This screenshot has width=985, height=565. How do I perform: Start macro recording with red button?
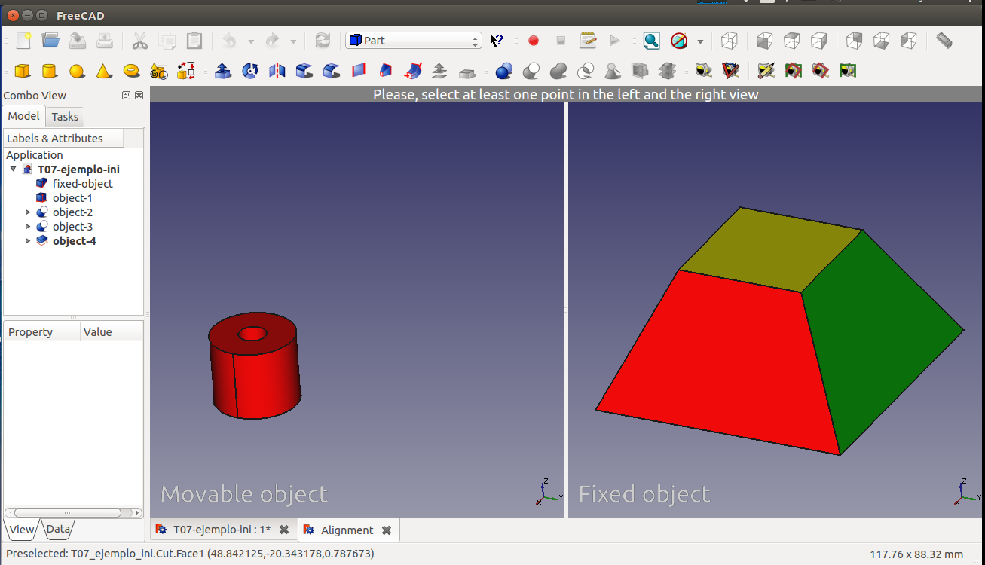click(x=534, y=41)
